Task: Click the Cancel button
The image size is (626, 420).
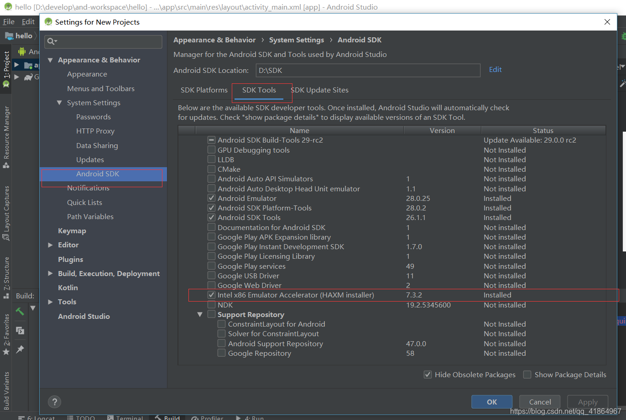Action: [540, 402]
